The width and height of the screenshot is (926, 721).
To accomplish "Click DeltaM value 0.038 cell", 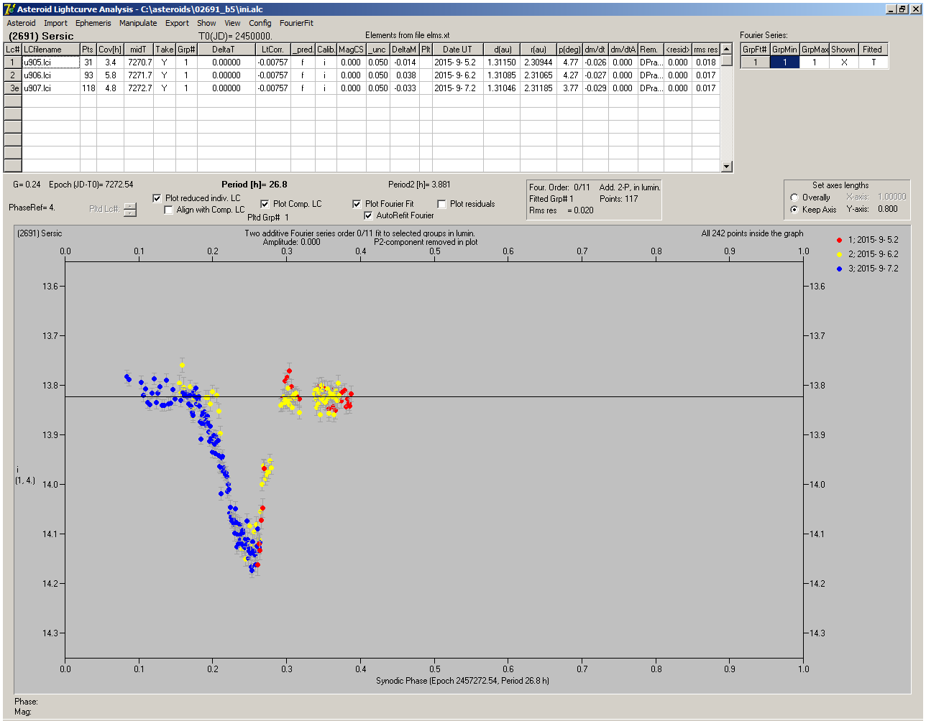I will tap(405, 75).
